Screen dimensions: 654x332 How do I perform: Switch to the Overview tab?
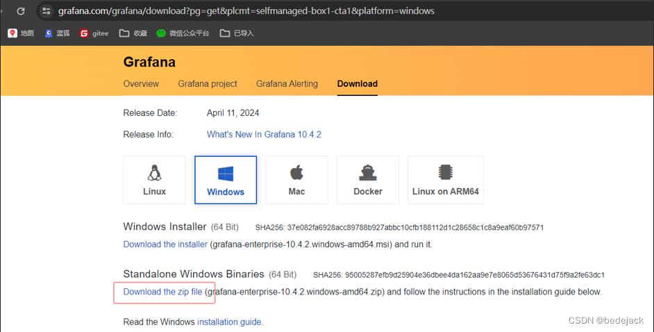tap(141, 84)
